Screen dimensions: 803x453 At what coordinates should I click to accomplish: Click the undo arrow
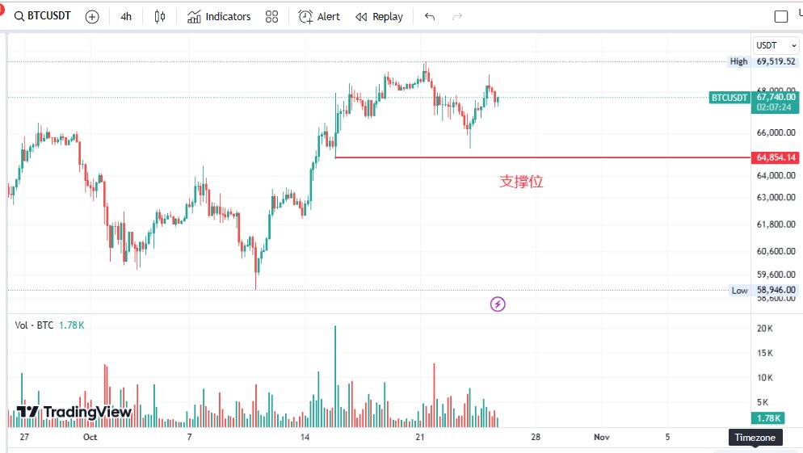click(x=430, y=17)
